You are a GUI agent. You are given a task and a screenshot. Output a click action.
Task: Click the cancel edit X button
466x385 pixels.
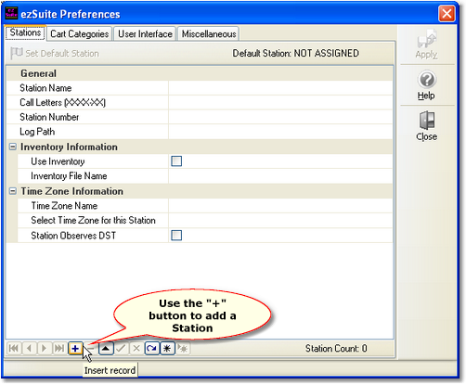click(x=136, y=349)
